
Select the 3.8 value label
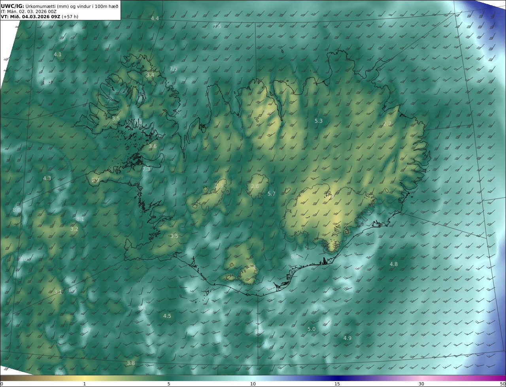point(131,363)
